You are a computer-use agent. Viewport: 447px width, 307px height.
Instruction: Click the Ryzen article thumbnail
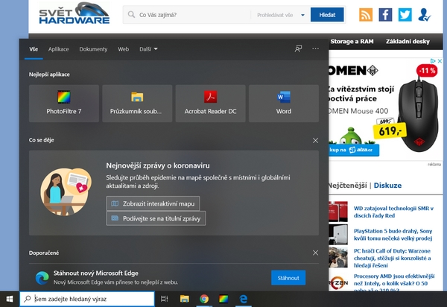(338, 282)
